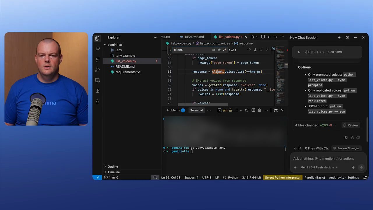Open editor more actions menu
Screen dimensions: 373x210
(282, 37)
